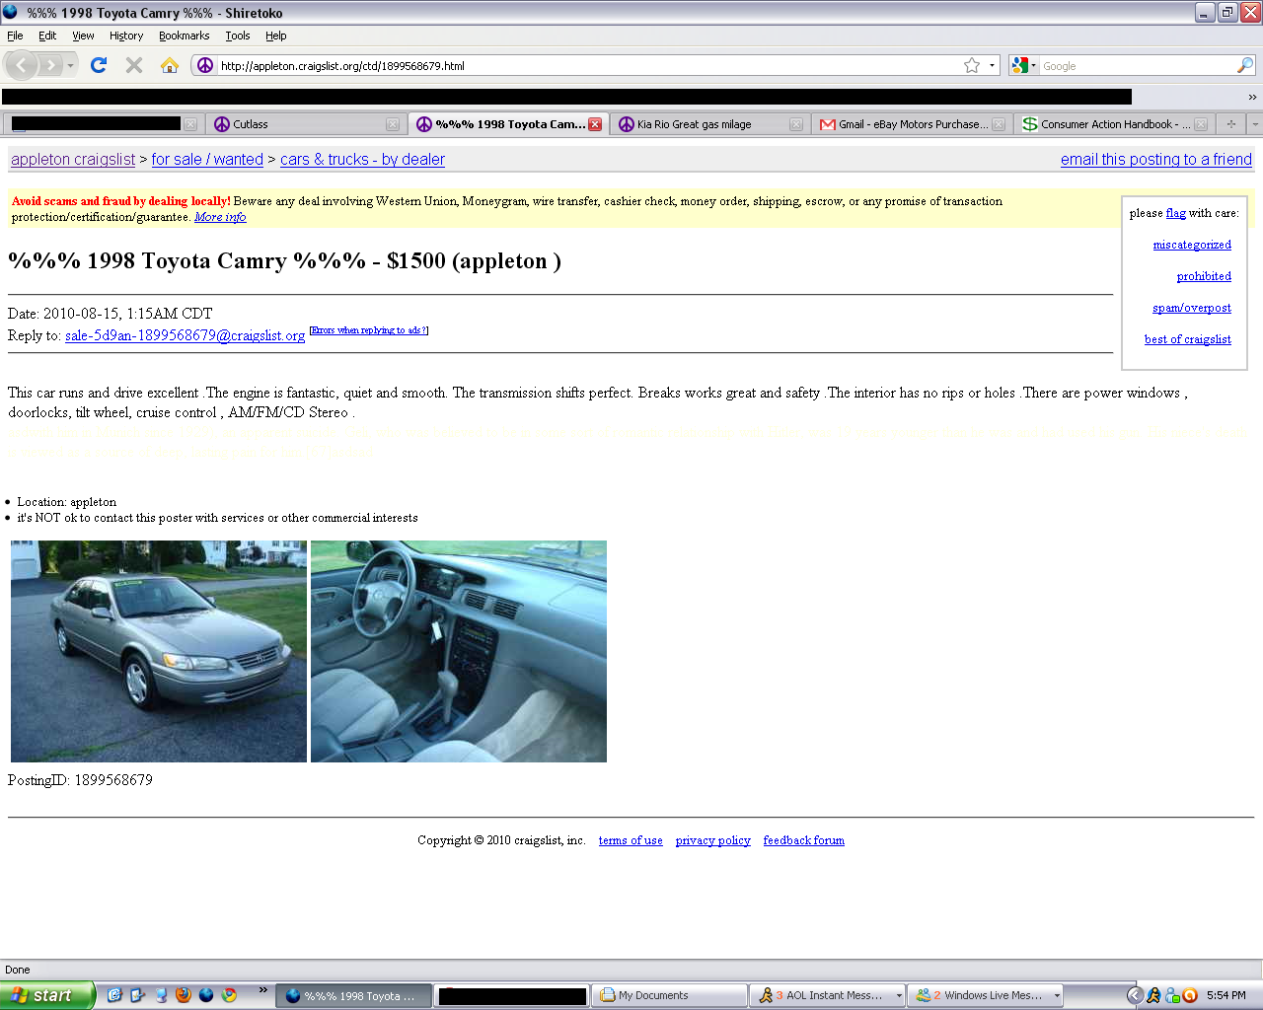1263x1010 pixels.
Task: Expand the back/forward history dropdown arrow
Action: coord(70,65)
